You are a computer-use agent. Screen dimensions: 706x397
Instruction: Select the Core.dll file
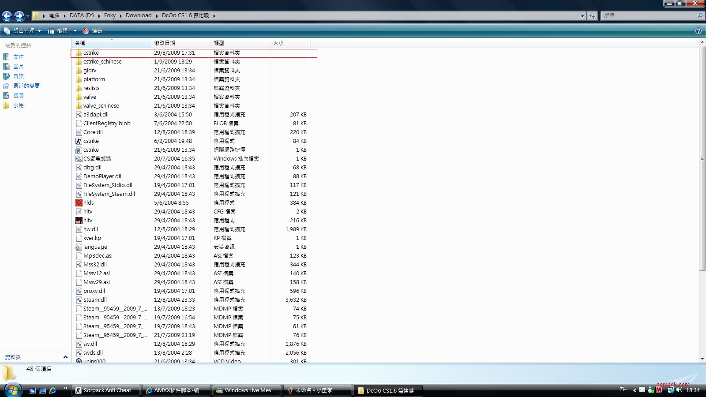click(x=93, y=132)
